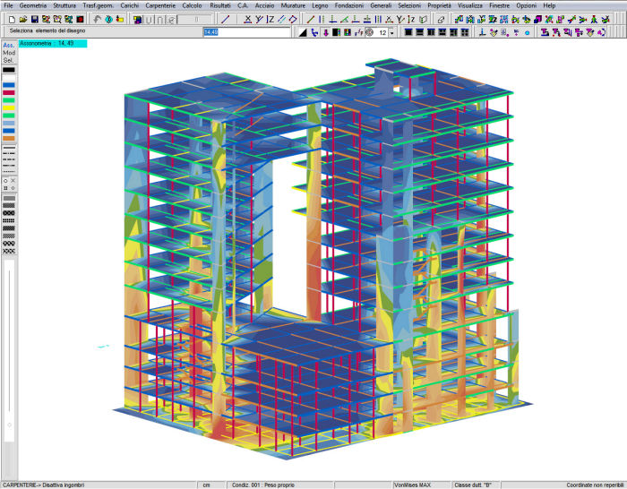Save using the floppy disk icon
The height and width of the screenshot is (489, 627).
34,19
